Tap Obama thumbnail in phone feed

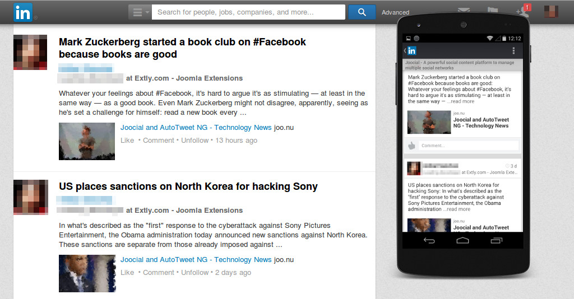(x=429, y=225)
